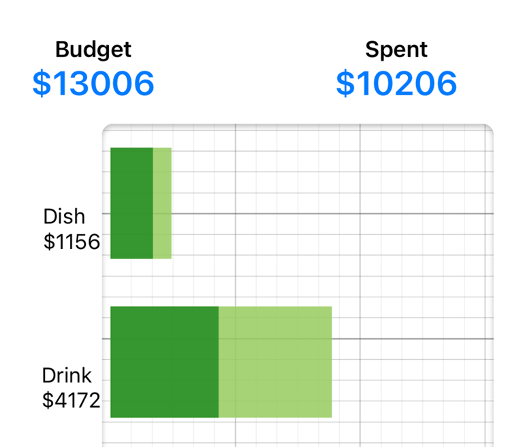
Task: Select the light green Drink remaining bar
Action: point(275,362)
